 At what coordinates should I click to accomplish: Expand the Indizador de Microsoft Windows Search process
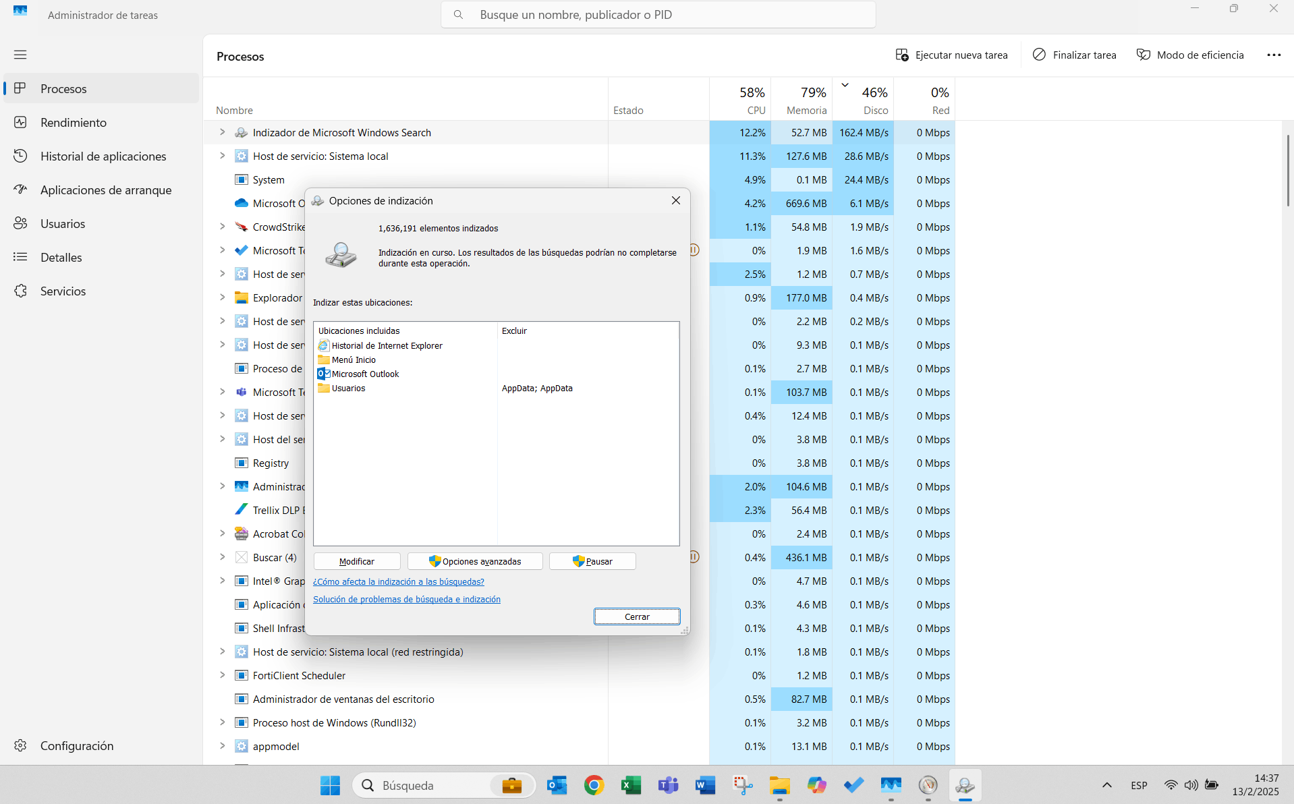223,132
